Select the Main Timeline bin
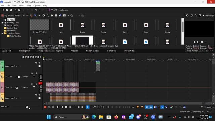 tap(16, 36)
